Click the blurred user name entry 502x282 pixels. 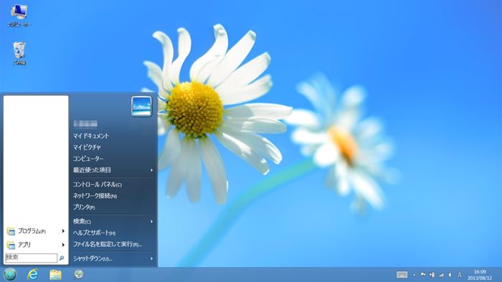(85, 124)
